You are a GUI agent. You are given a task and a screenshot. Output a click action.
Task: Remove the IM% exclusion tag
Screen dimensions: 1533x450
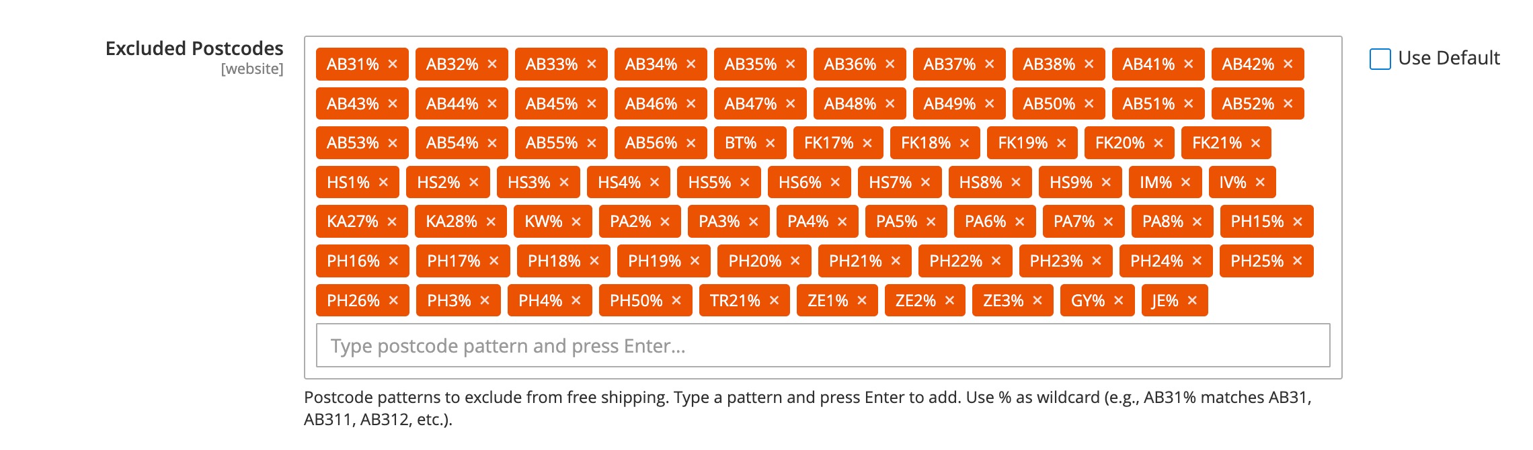pyautogui.click(x=1185, y=182)
